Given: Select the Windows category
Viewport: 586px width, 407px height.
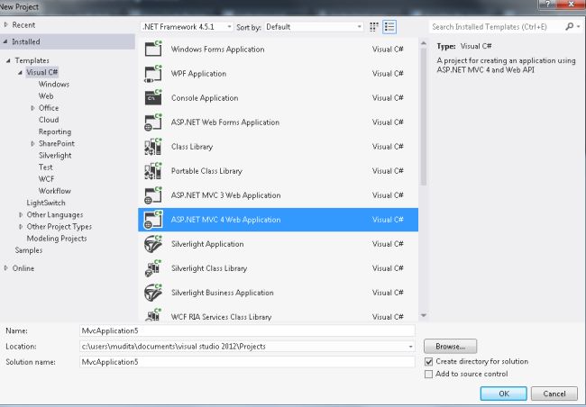Looking at the screenshot, I should click(x=54, y=84).
